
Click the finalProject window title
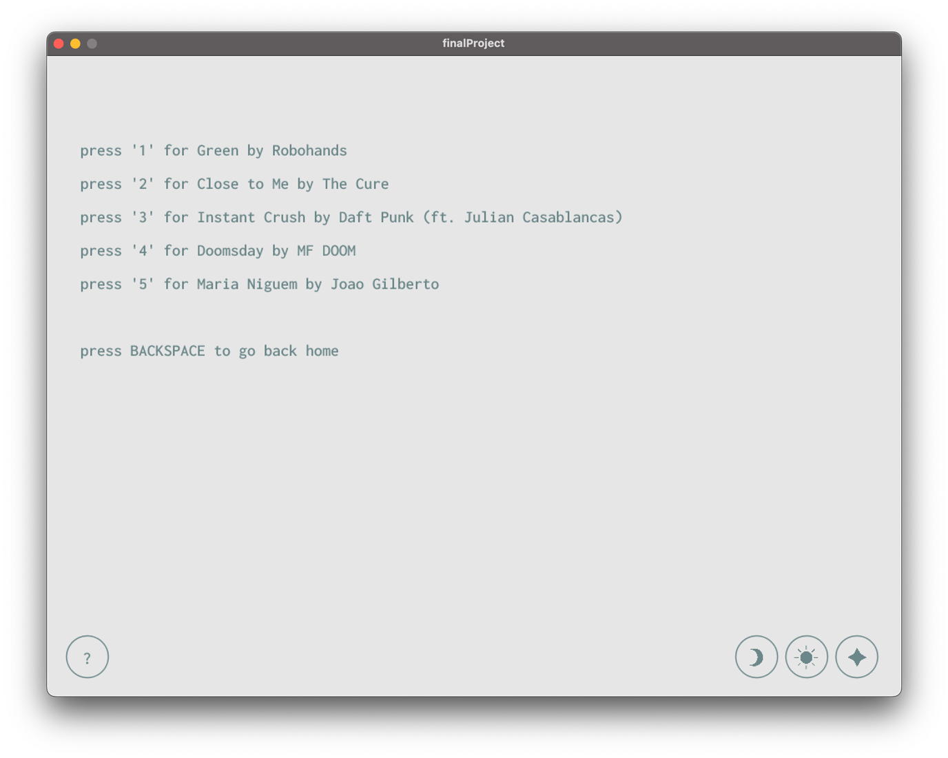[473, 43]
